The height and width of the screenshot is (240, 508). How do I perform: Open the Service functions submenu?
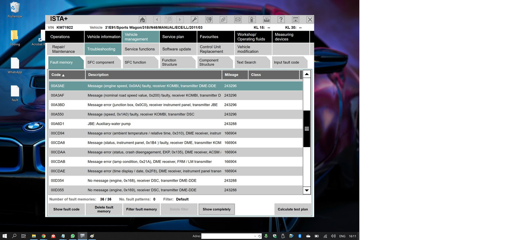pyautogui.click(x=140, y=49)
